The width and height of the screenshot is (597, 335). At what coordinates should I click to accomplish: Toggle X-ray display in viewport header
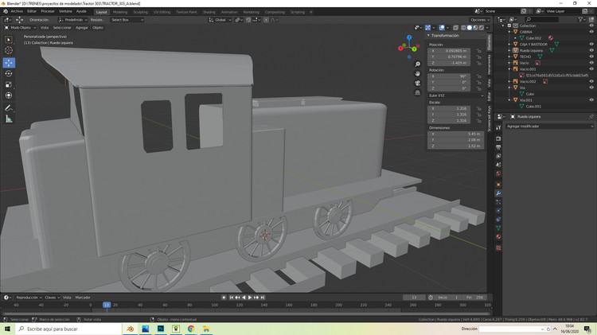coord(456,28)
